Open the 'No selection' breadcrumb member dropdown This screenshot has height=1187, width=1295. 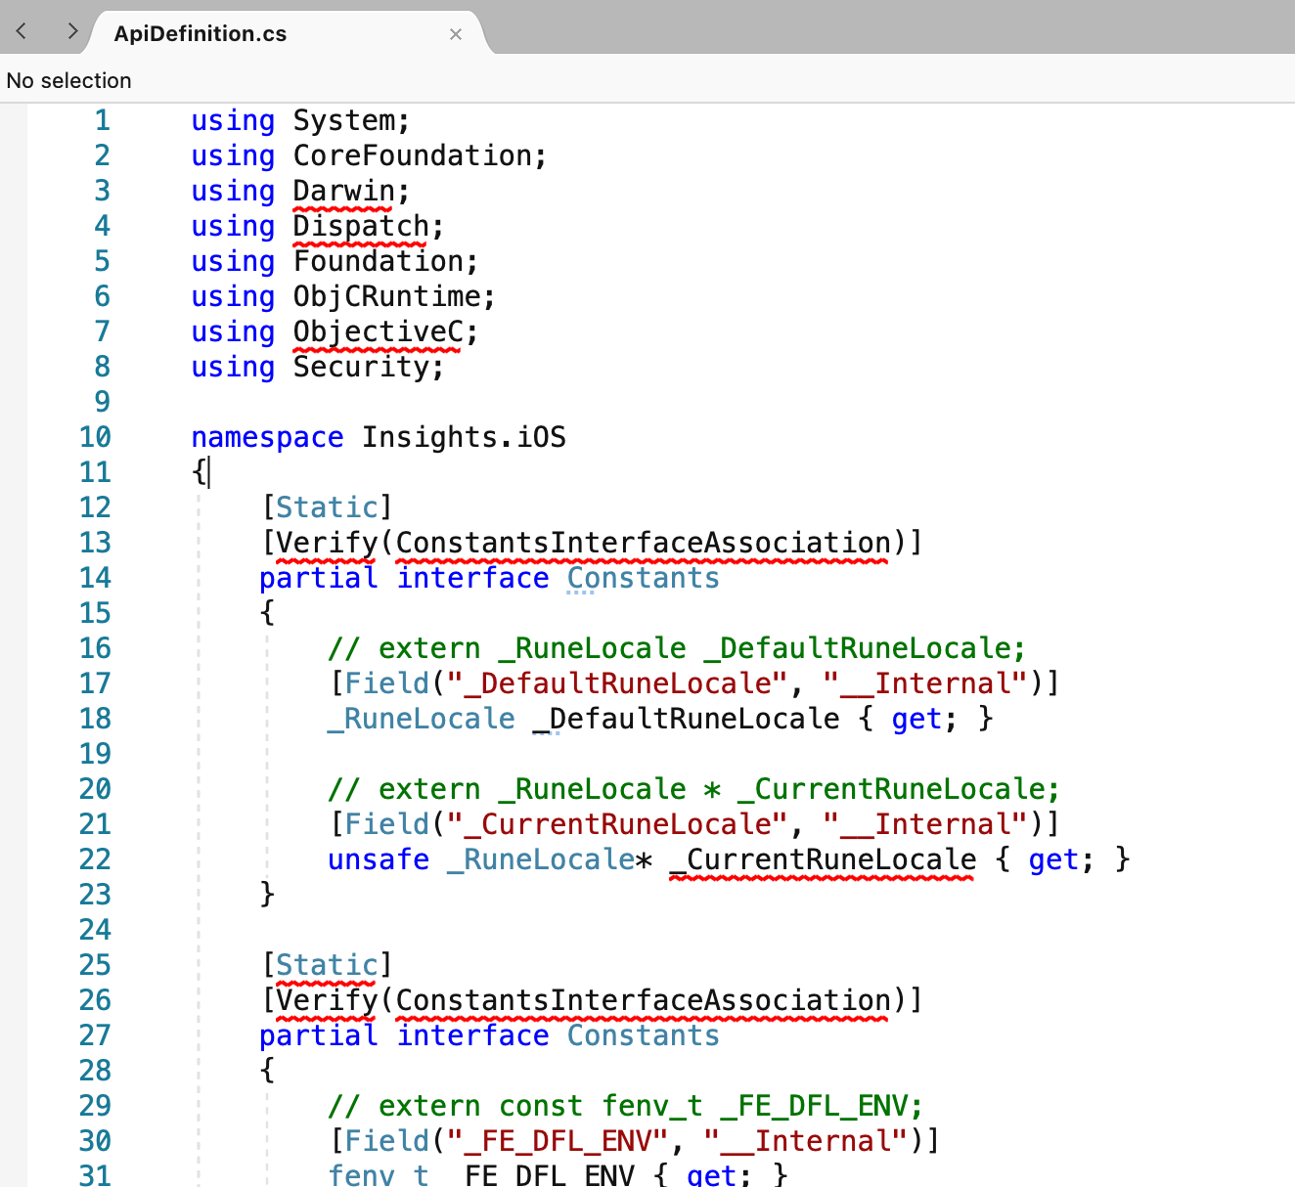click(x=68, y=80)
